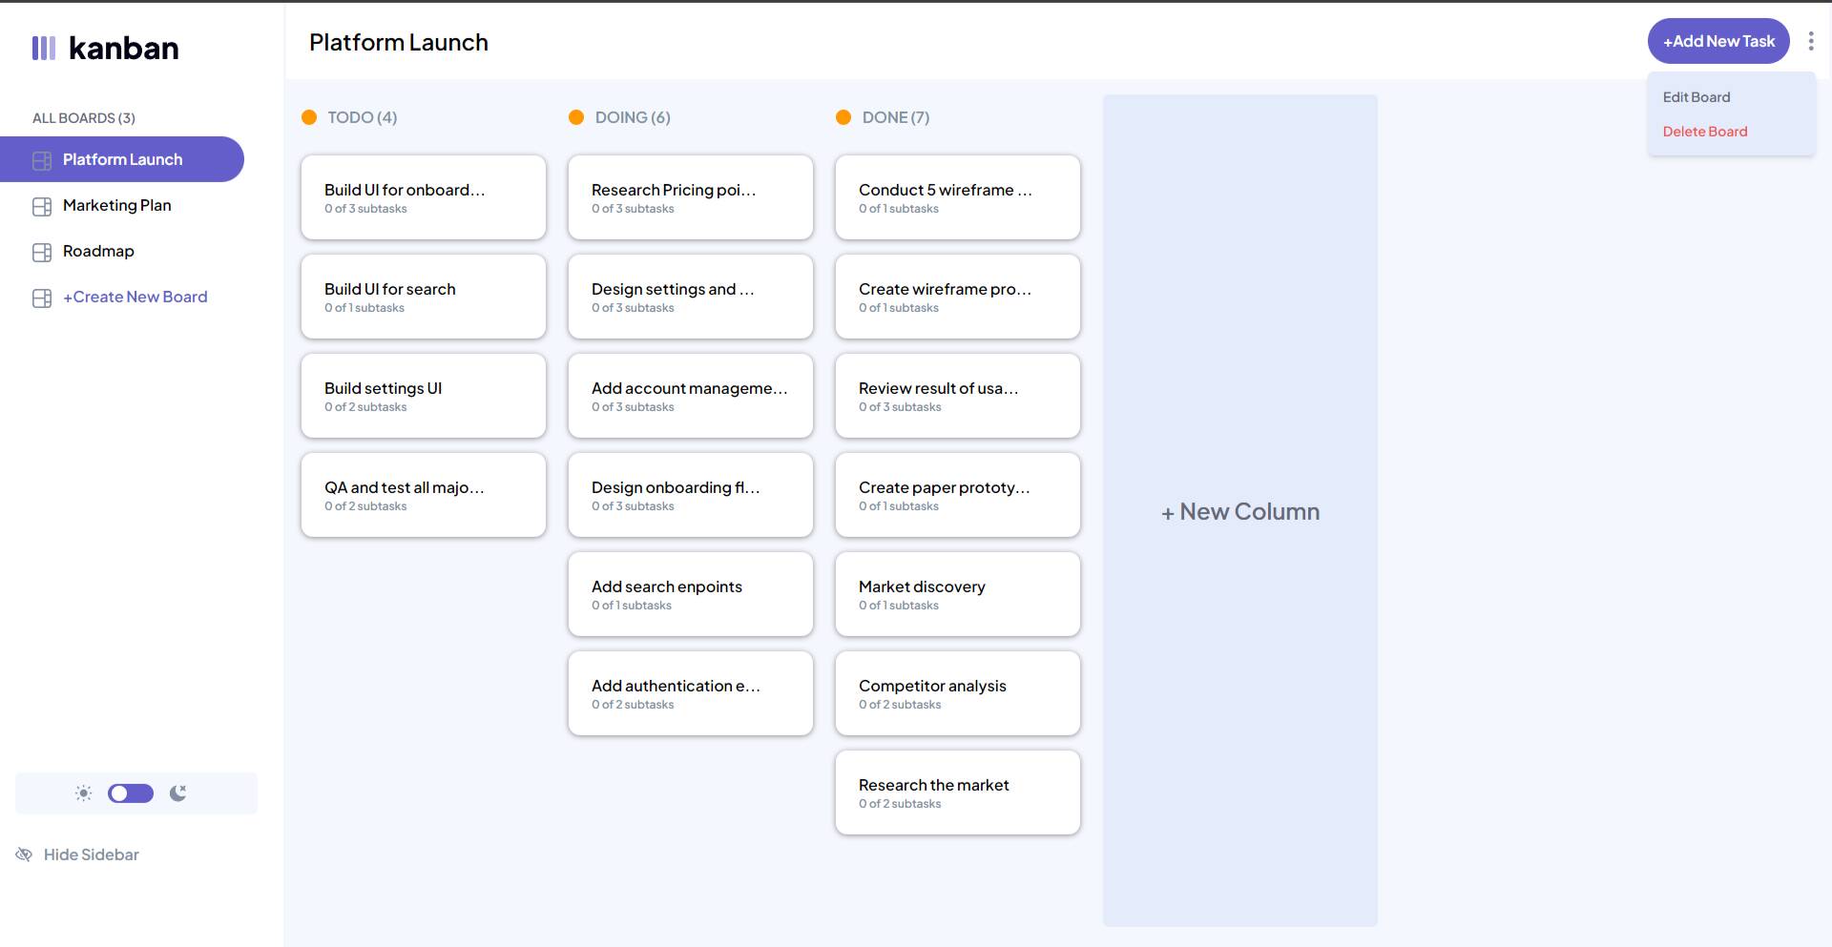Click the Roadmap board icon

click(x=42, y=252)
